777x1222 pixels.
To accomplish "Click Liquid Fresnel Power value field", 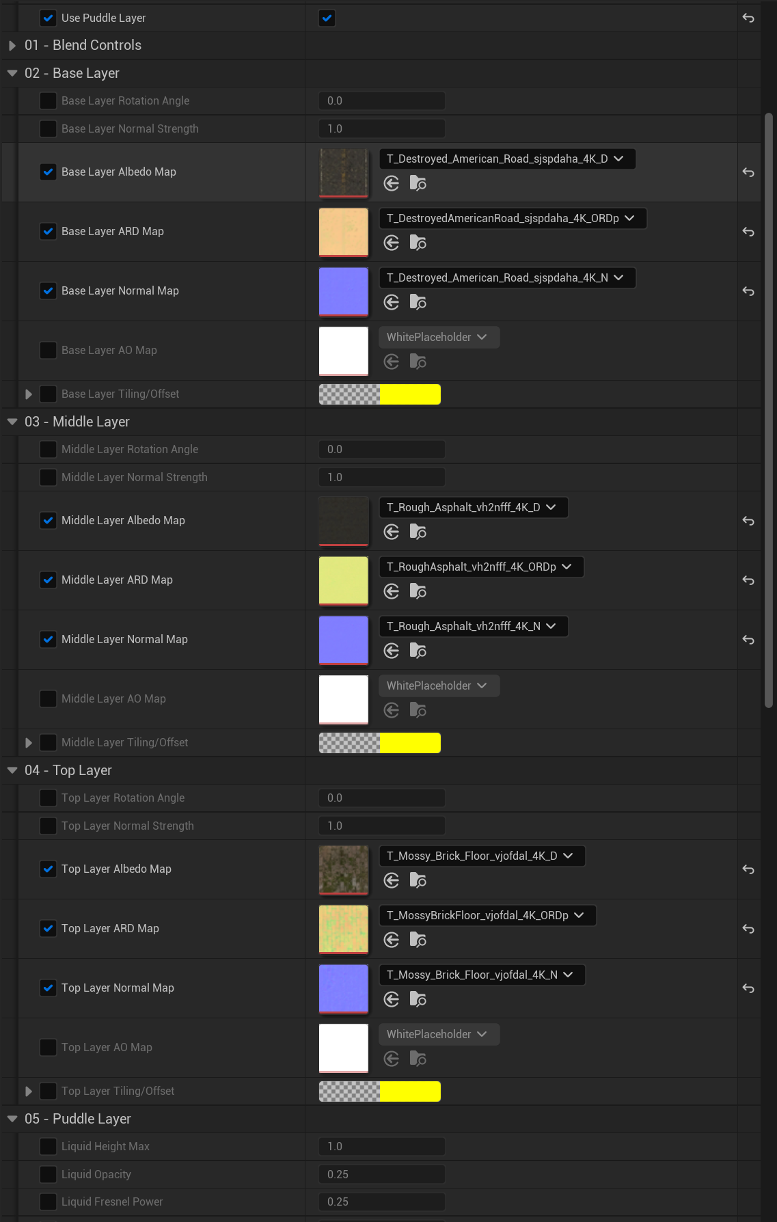I will (x=382, y=1201).
